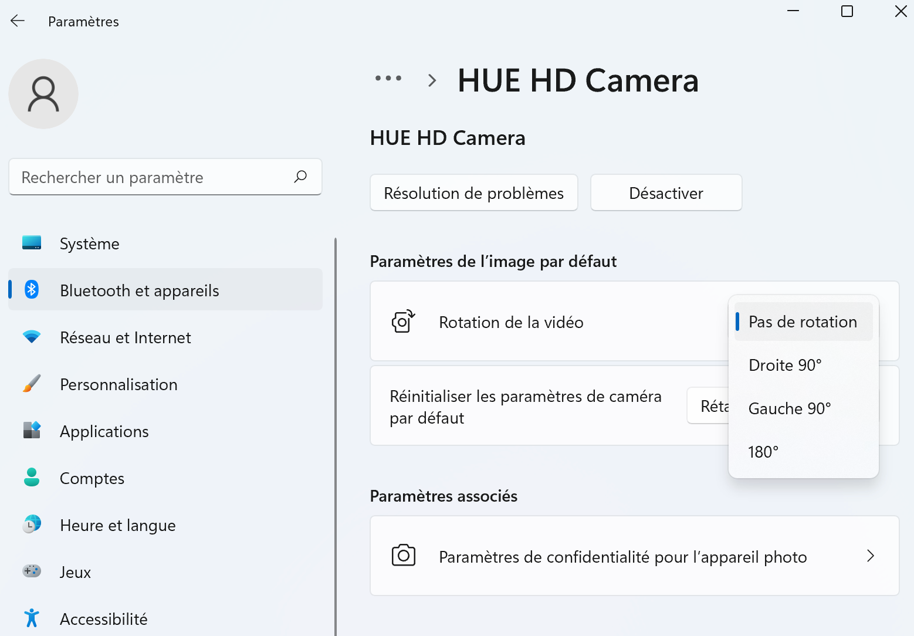
Task: Click the video rotation camera icon
Action: [403, 322]
